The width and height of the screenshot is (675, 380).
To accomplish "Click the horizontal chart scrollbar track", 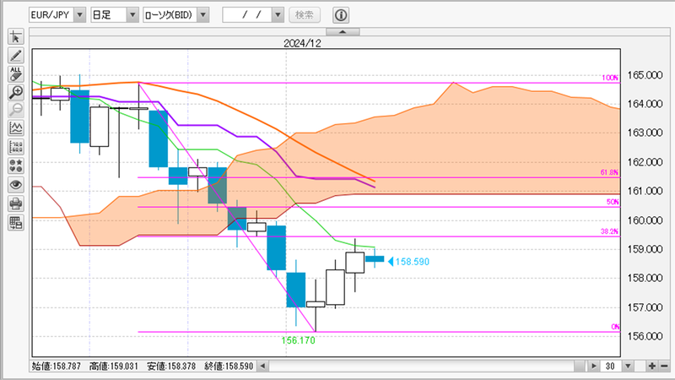I will click(421, 366).
